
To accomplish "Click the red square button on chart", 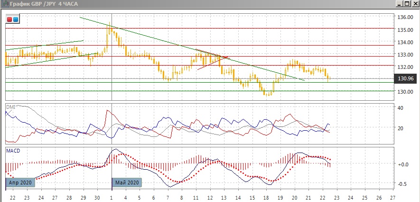I will click(x=9, y=19).
